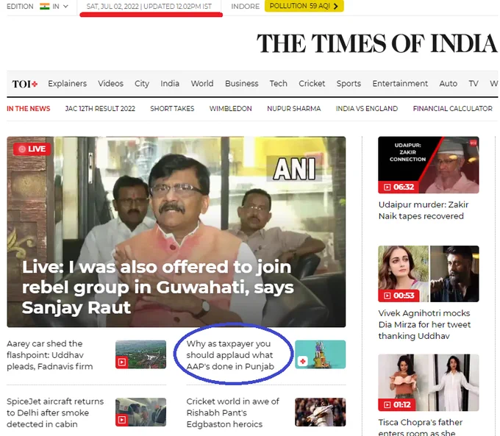Open the Auto section

coord(449,84)
